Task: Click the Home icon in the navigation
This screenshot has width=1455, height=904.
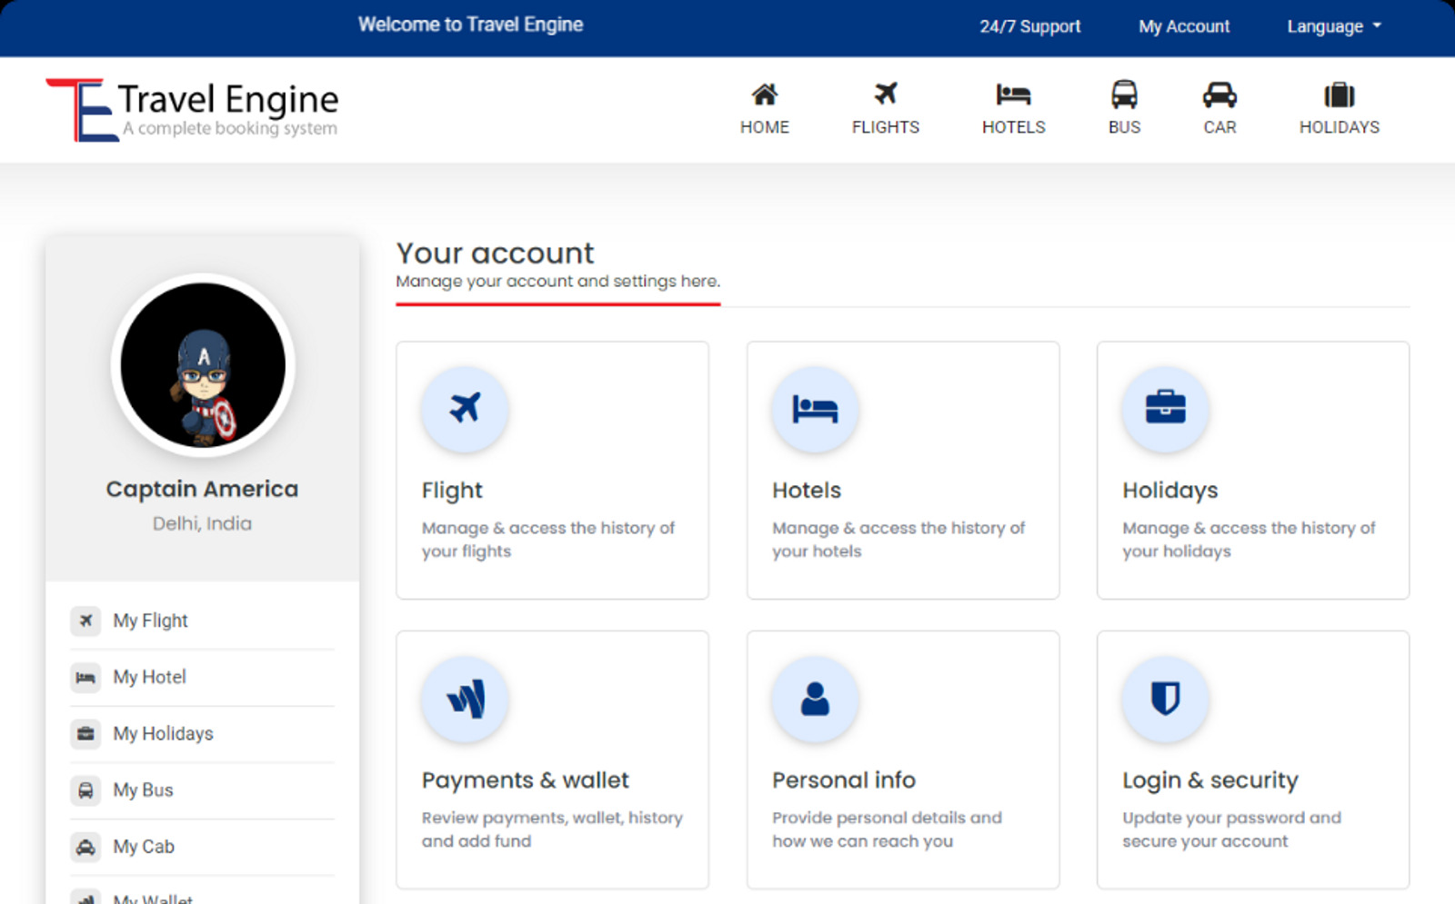Action: click(x=765, y=94)
